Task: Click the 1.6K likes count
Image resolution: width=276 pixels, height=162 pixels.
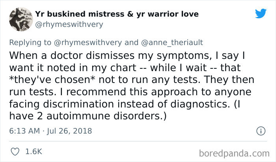Action: (33, 151)
